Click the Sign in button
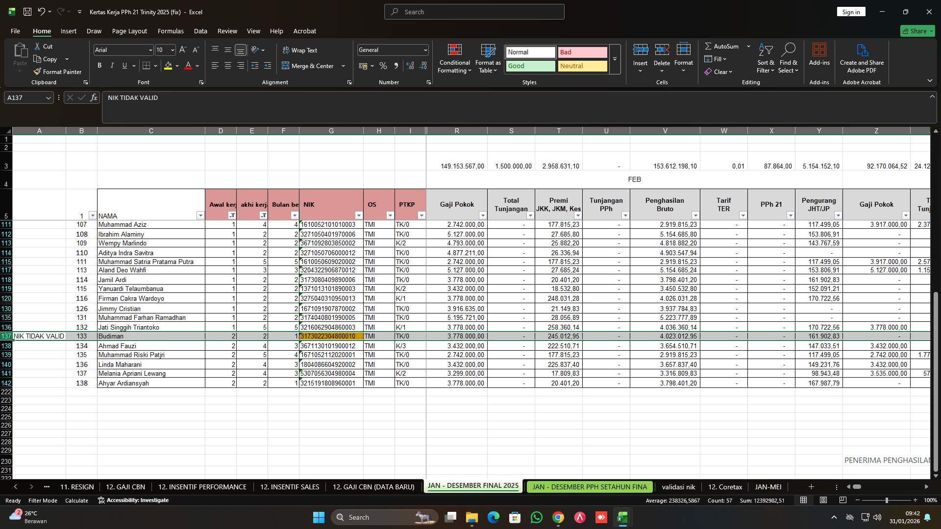Viewport: 941px width, 529px height. pyautogui.click(x=851, y=11)
